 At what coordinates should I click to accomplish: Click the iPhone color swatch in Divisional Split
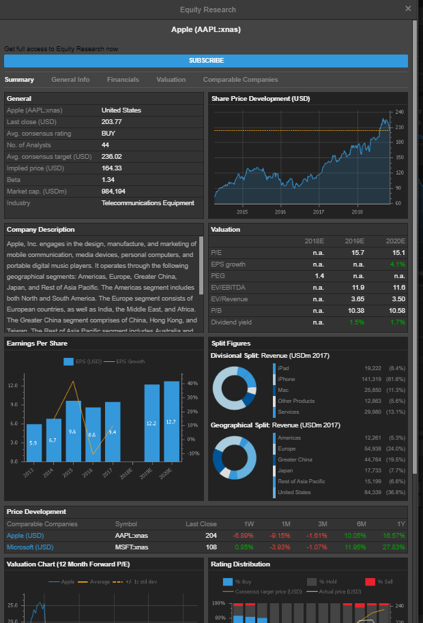(274, 379)
